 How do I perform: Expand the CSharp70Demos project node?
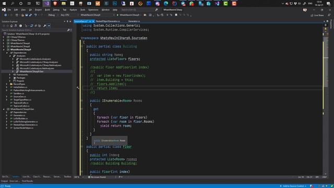(4, 37)
